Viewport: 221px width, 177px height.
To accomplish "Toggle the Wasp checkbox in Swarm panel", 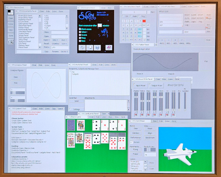I will click(80, 38).
